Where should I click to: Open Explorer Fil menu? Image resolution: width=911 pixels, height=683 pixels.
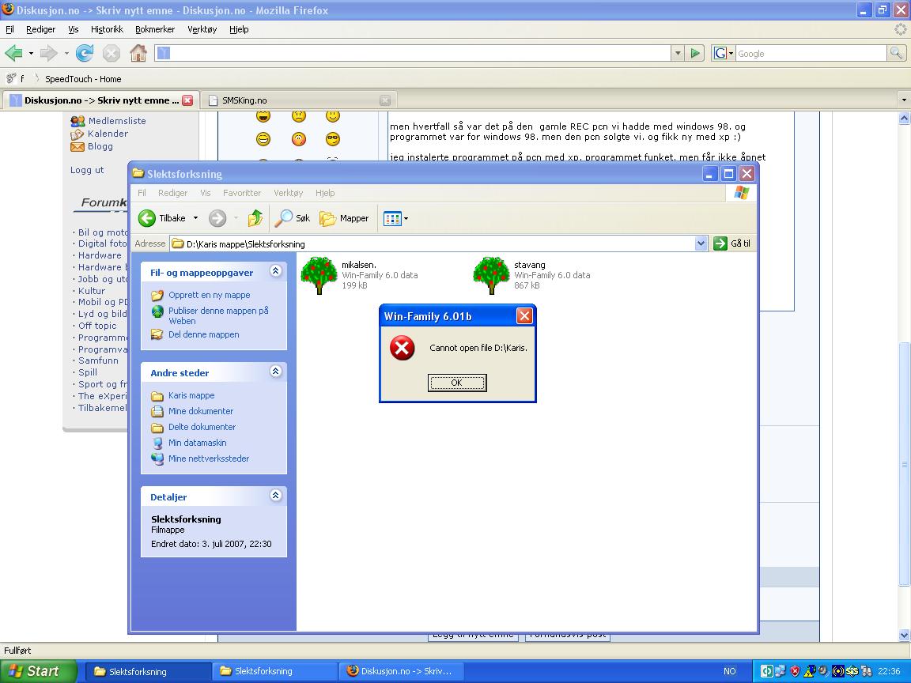[142, 193]
